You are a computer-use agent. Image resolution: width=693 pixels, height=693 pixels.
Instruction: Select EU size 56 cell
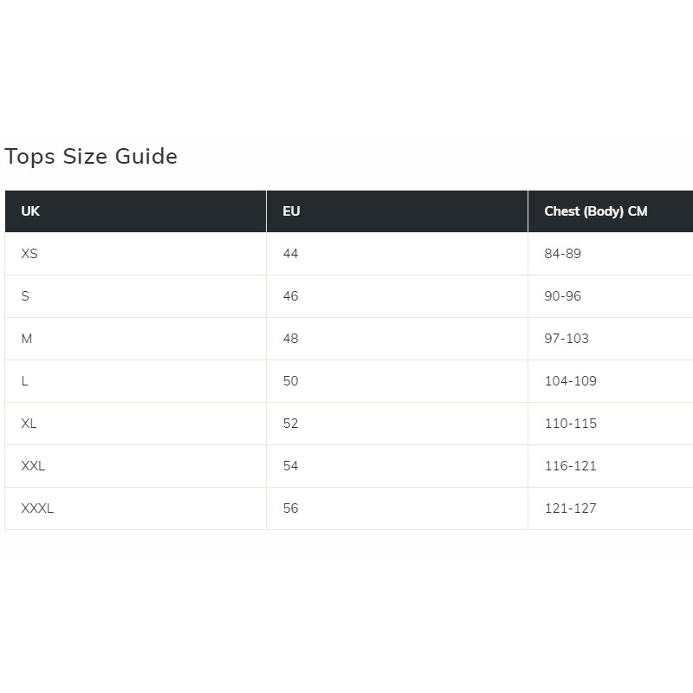(397, 508)
